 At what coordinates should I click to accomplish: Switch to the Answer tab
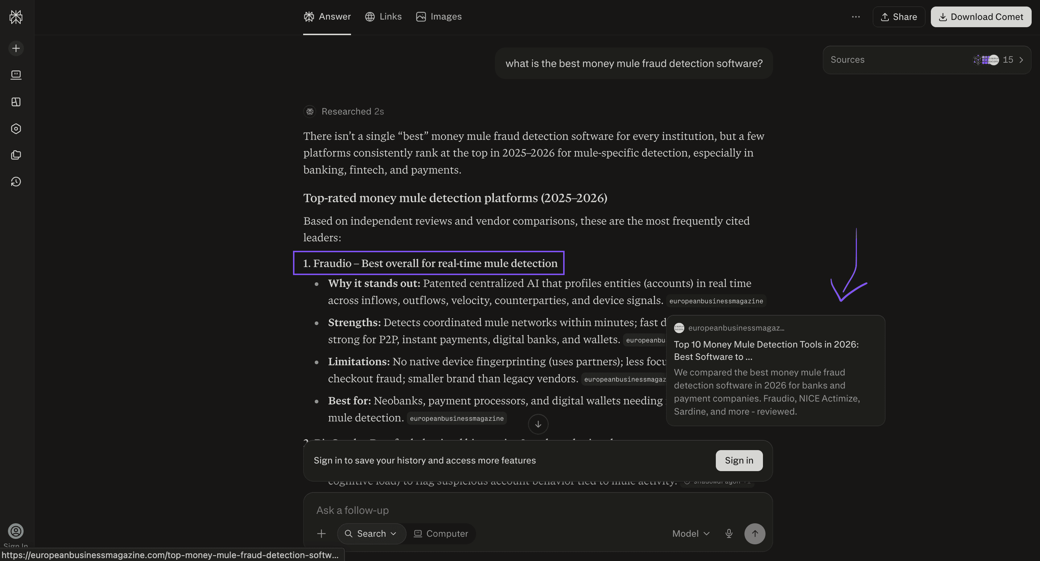pos(327,17)
